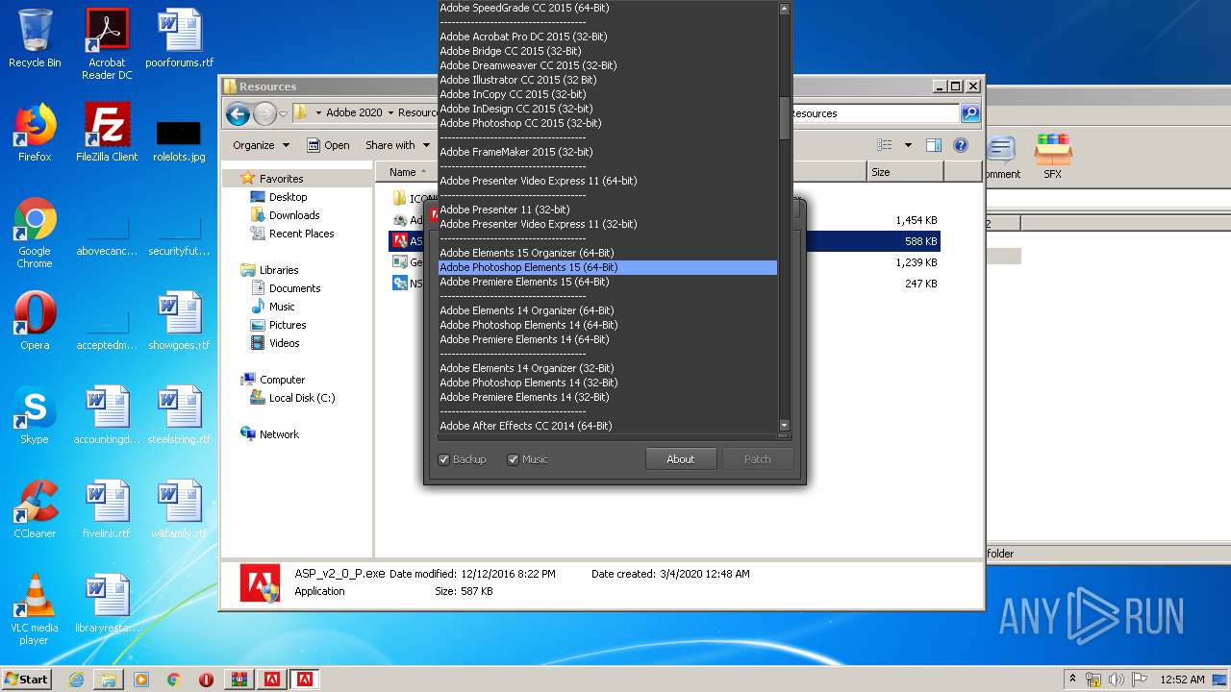Screen dimensions: 1231x692
Task: Select fivelink.rtf desktop file
Action: 107,509
